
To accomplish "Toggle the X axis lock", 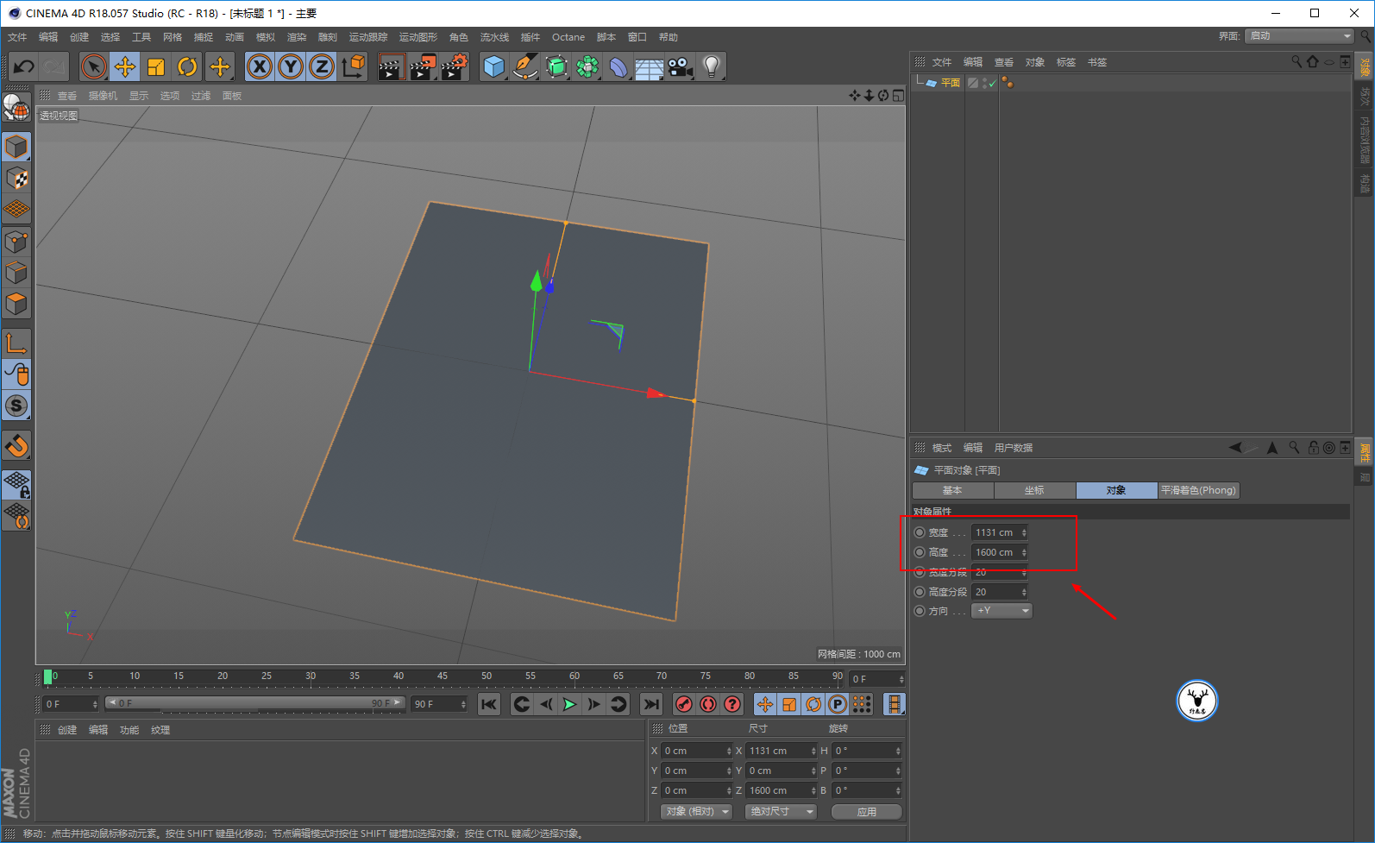I will (260, 66).
